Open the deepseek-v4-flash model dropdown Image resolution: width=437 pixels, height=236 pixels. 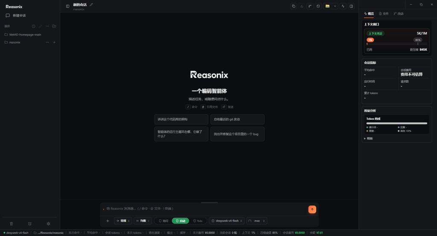(x=227, y=221)
